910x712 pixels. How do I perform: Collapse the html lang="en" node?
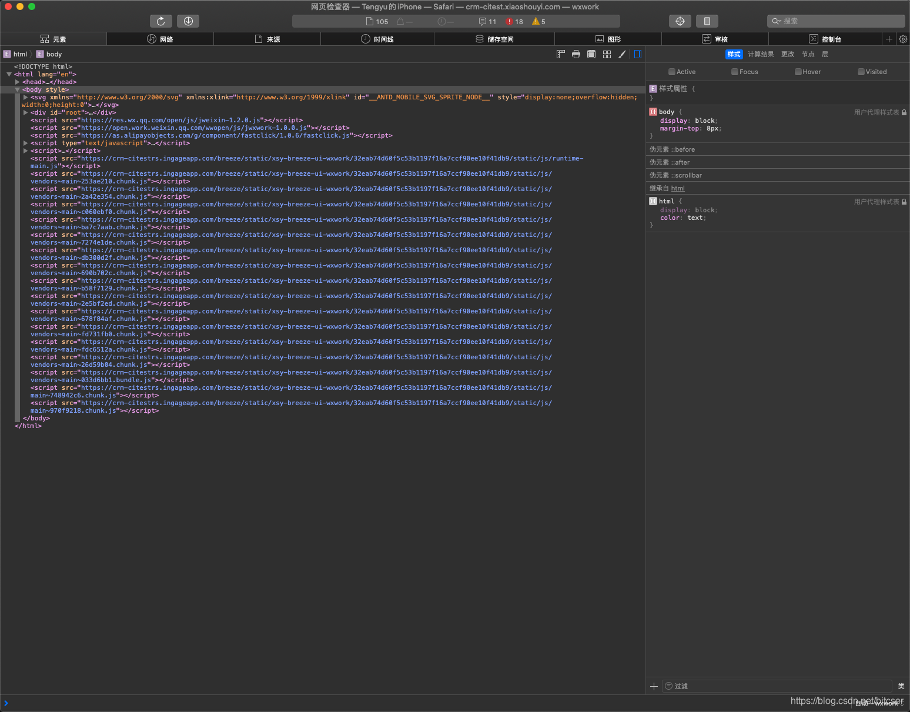pos(9,75)
